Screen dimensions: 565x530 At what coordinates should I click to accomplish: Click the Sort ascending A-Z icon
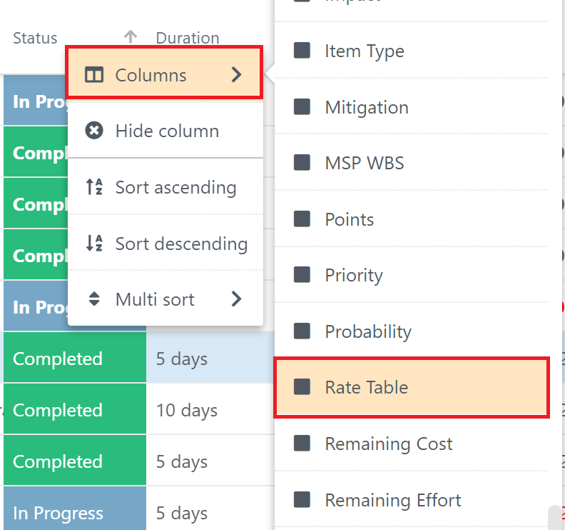pos(94,187)
